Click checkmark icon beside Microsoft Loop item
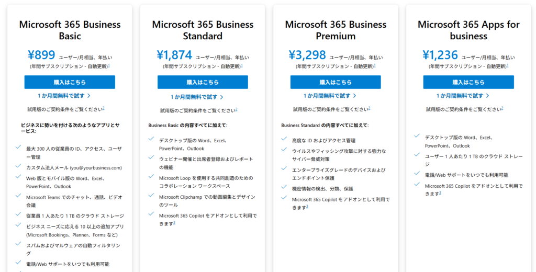The width and height of the screenshot is (536, 272). tap(151, 176)
